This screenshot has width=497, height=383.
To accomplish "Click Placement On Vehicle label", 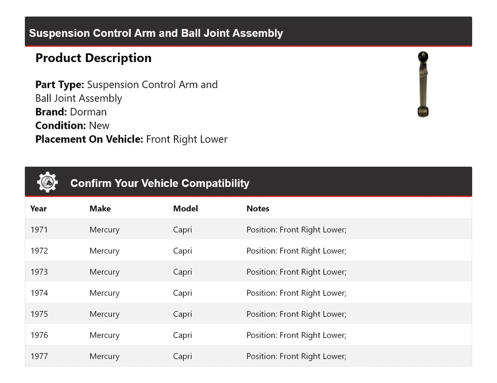I will click(x=89, y=139).
